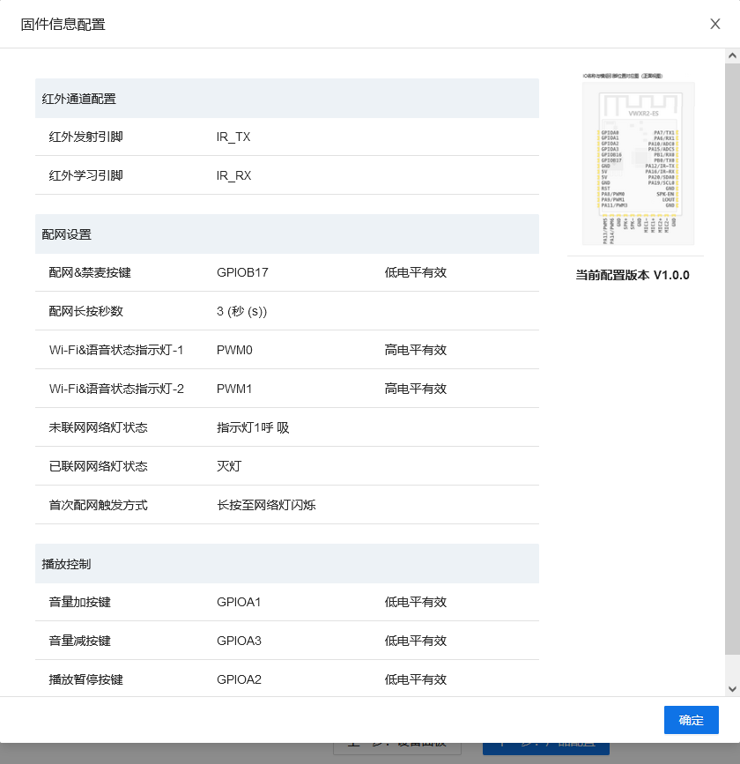Click the 确定 confirm button
The width and height of the screenshot is (740, 764).
click(x=691, y=720)
